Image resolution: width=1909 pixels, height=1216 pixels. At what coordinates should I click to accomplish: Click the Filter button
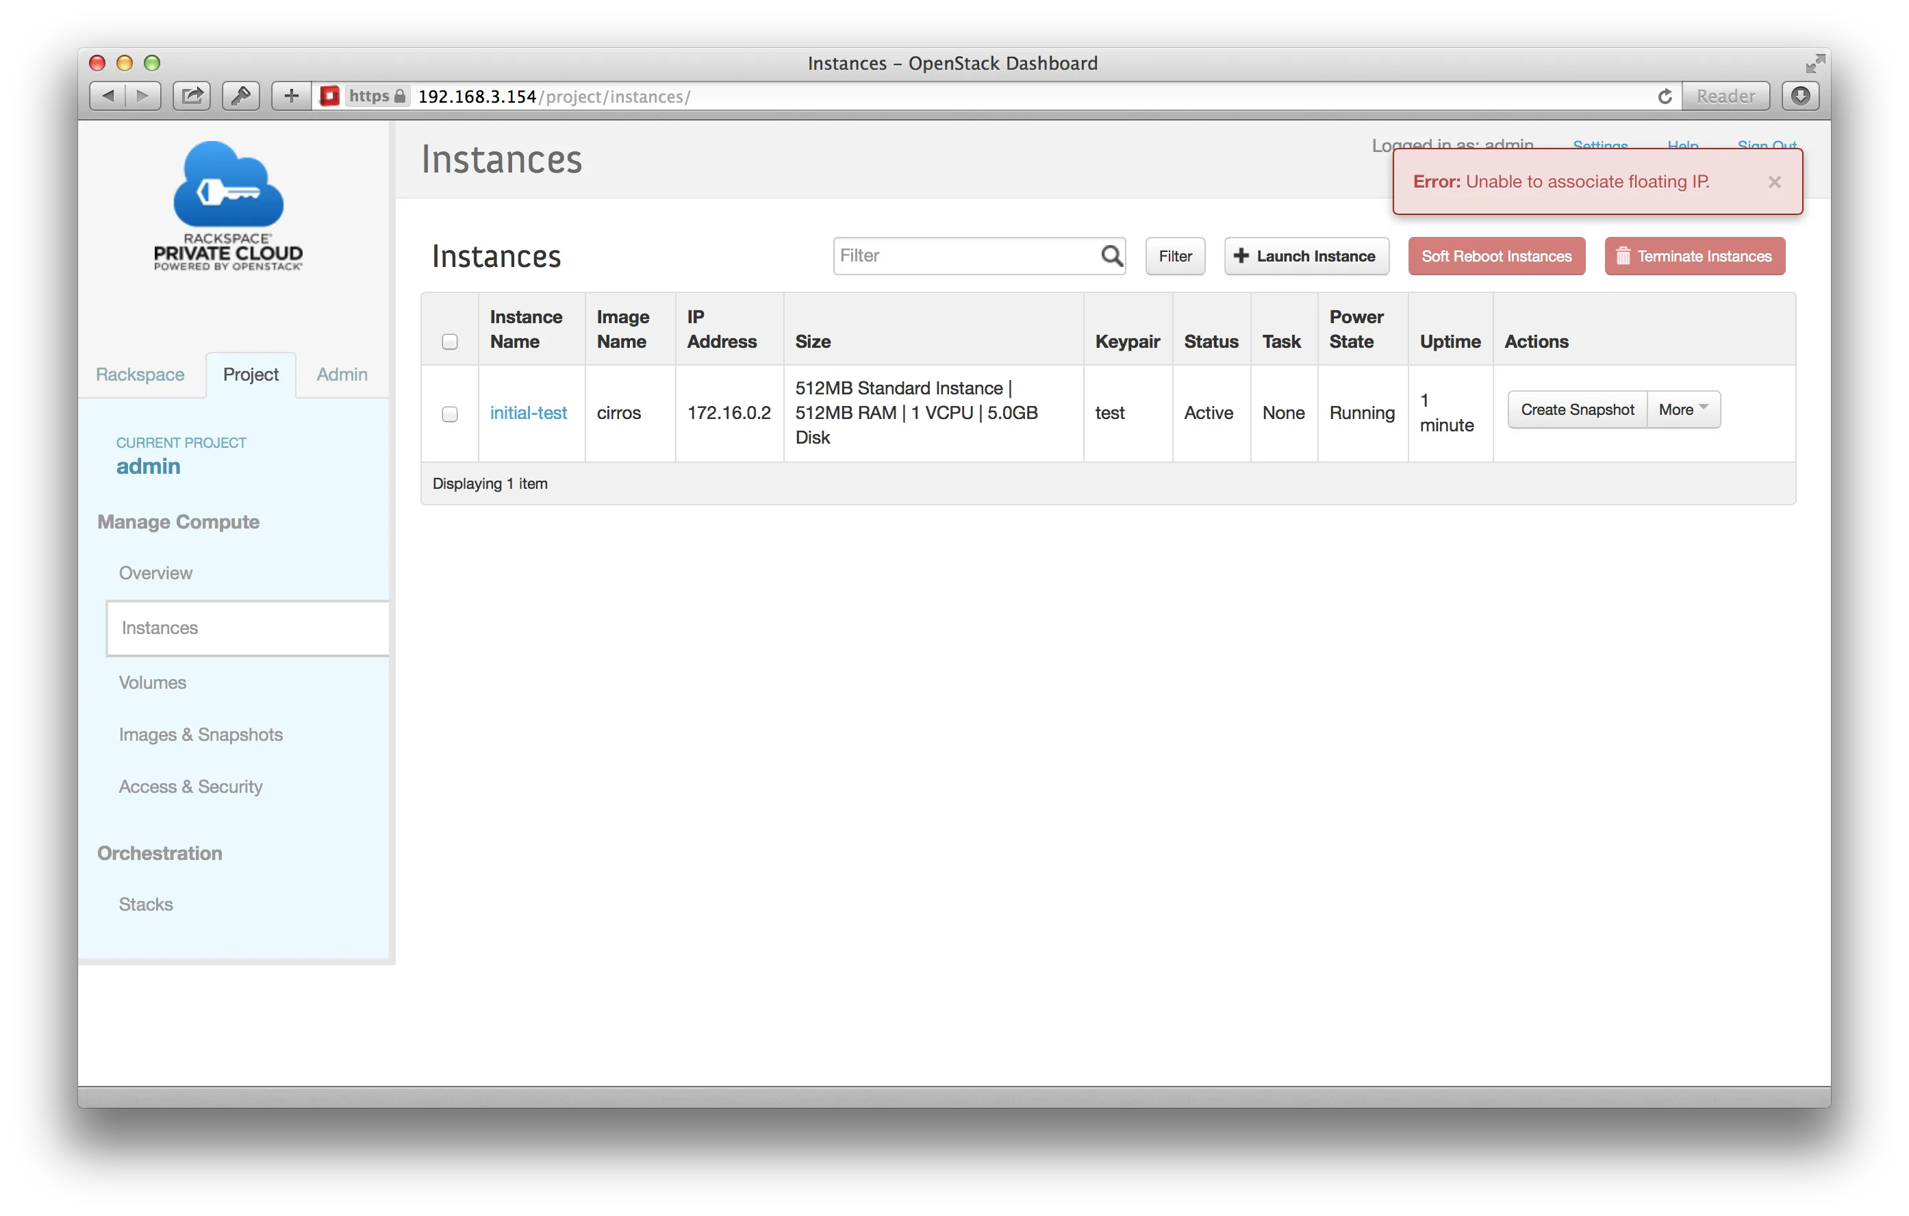[1175, 256]
